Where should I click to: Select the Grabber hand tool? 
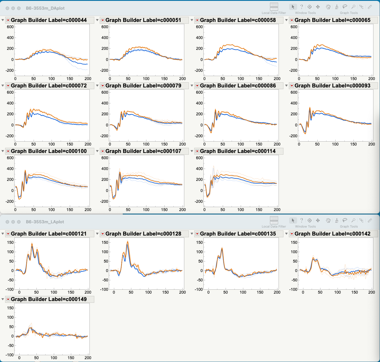tap(328, 7)
